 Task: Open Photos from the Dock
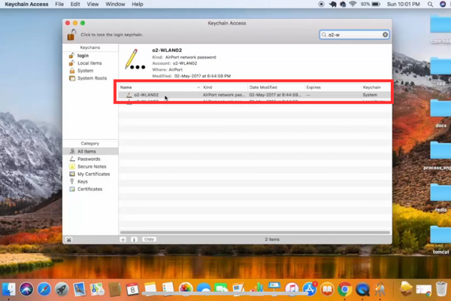pyautogui.click(x=186, y=289)
